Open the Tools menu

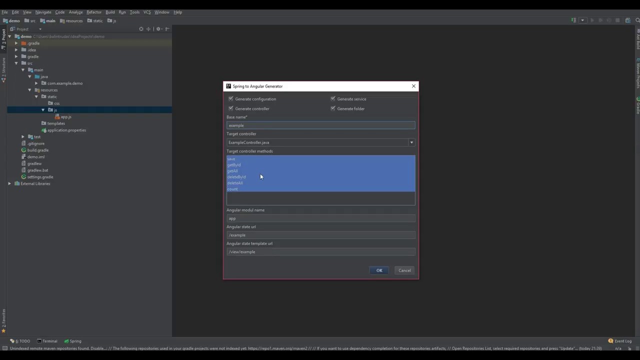point(134,12)
